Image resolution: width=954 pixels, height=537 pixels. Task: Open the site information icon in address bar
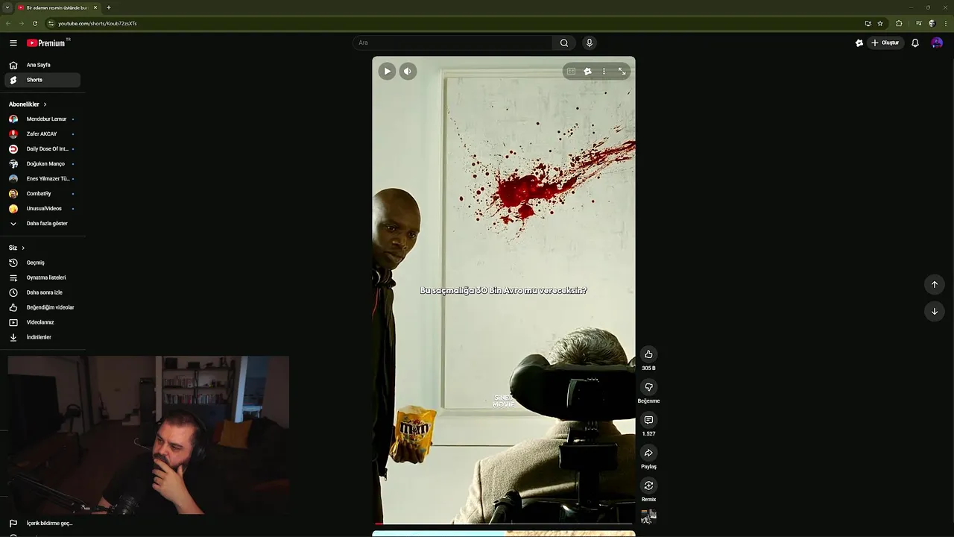tap(51, 23)
